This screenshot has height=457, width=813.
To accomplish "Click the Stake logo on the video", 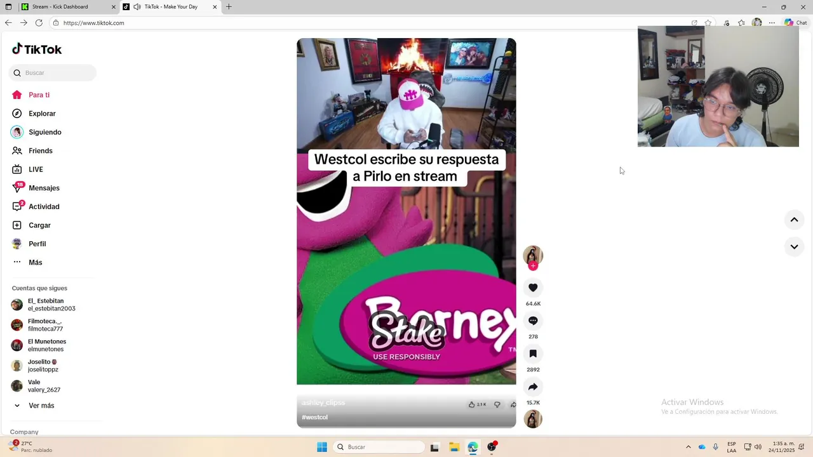I will tap(406, 331).
